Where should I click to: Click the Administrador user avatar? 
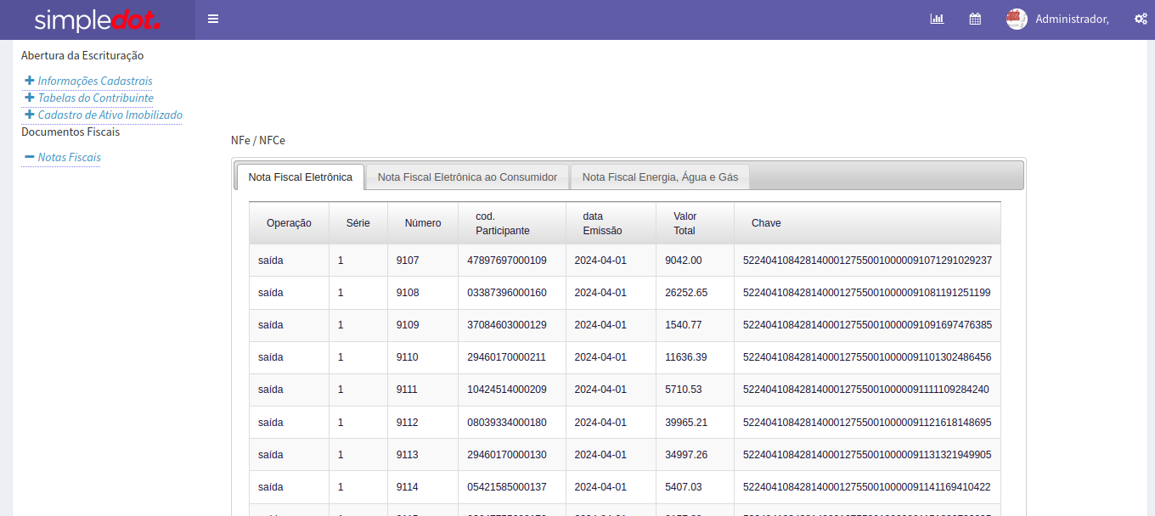click(1017, 19)
